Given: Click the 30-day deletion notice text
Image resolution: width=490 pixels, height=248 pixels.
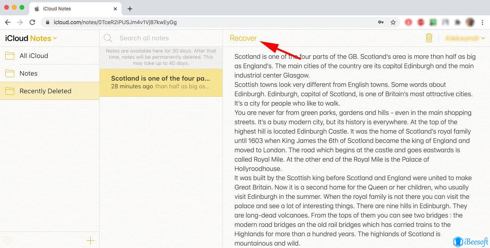Looking at the screenshot, I should click(x=161, y=57).
